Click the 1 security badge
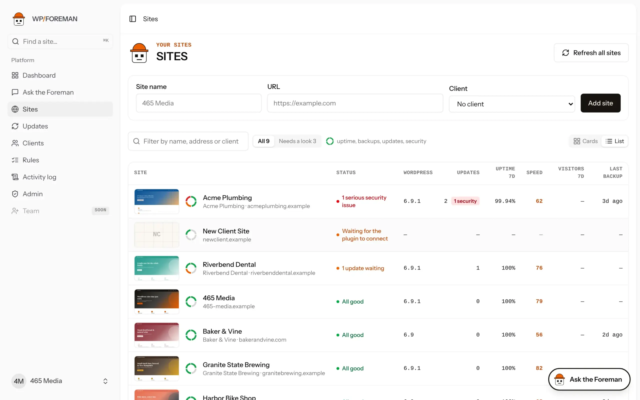 coord(465,201)
